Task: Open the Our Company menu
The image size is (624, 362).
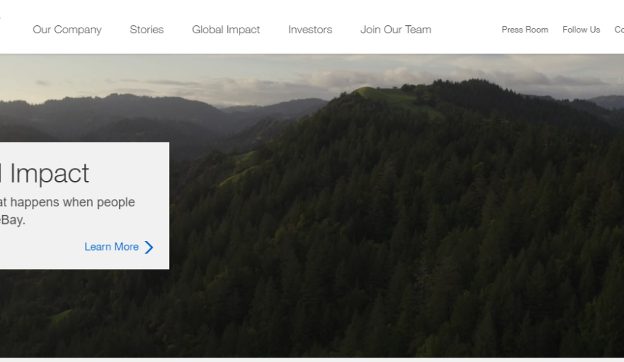Action: click(x=67, y=30)
